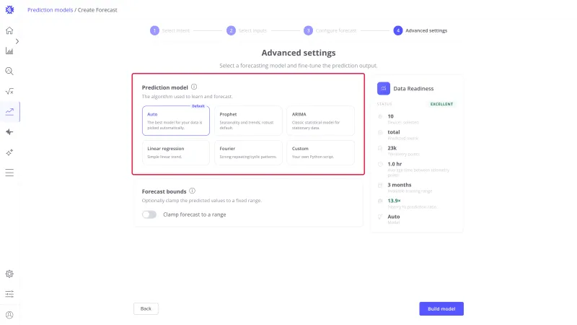The image size is (577, 325).
Task: Click the 1.0 hr average time value
Action: (395, 164)
